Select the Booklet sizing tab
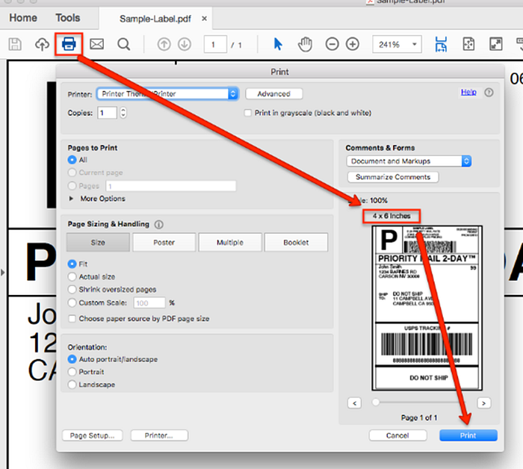 [296, 242]
